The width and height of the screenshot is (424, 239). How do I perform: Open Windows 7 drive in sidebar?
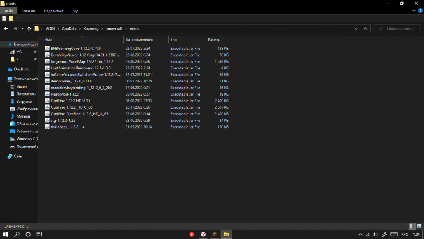coord(27,139)
